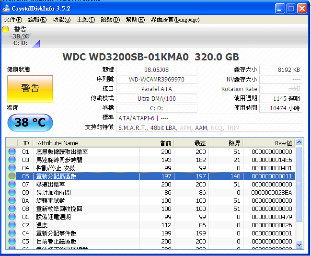Click the attribute list vertical scrollbar thumb
The width and height of the screenshot is (311, 256).
coord(299,184)
